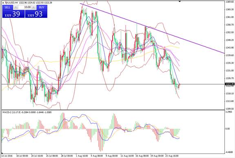Click the 1318.10 price scale label
This screenshot has height=158, width=235.
230,93
